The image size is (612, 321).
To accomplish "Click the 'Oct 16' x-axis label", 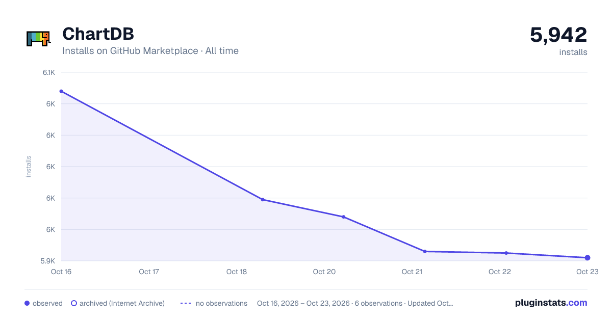I will pos(61,272).
